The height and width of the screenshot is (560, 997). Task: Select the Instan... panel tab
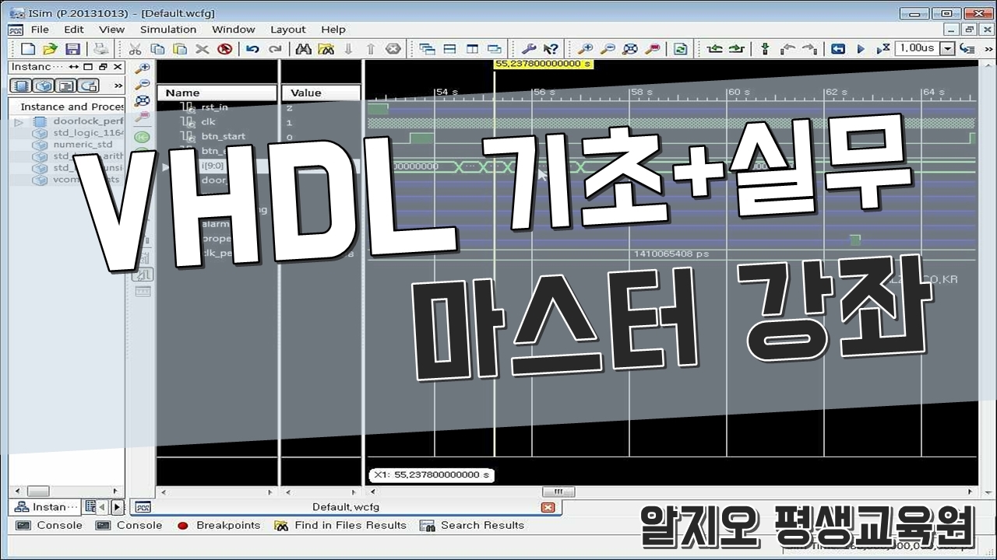(x=45, y=506)
